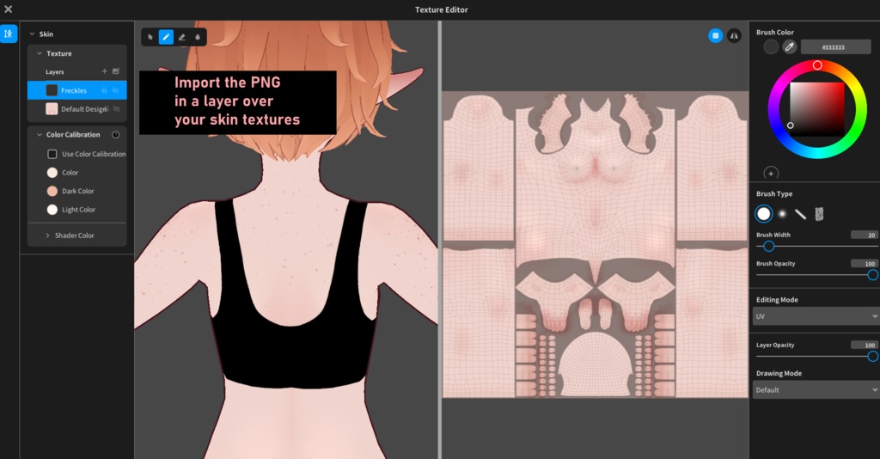Viewport: 880px width, 459px height.
Task: Enable Use Color Calibration checkbox
Action: [x=52, y=154]
